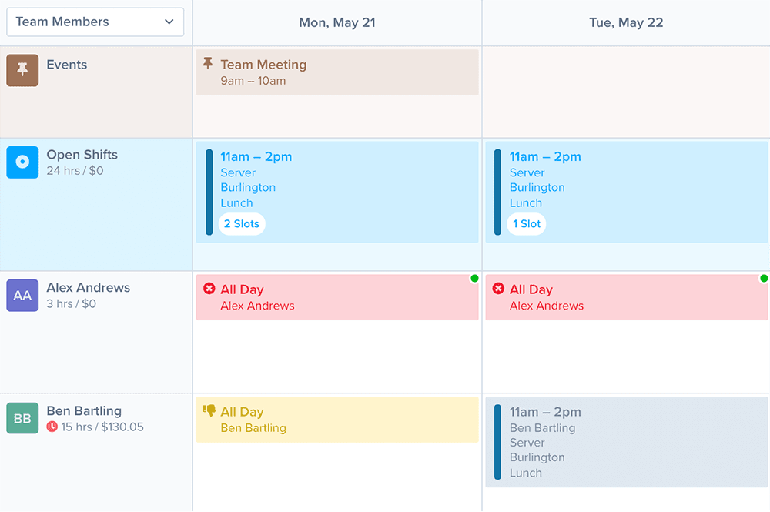Click the Alex Andrews name label

tap(89, 288)
